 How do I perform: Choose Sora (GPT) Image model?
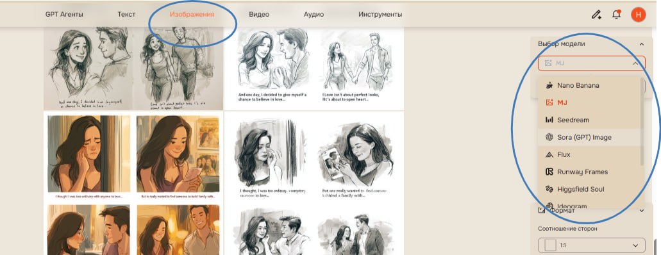(590, 137)
